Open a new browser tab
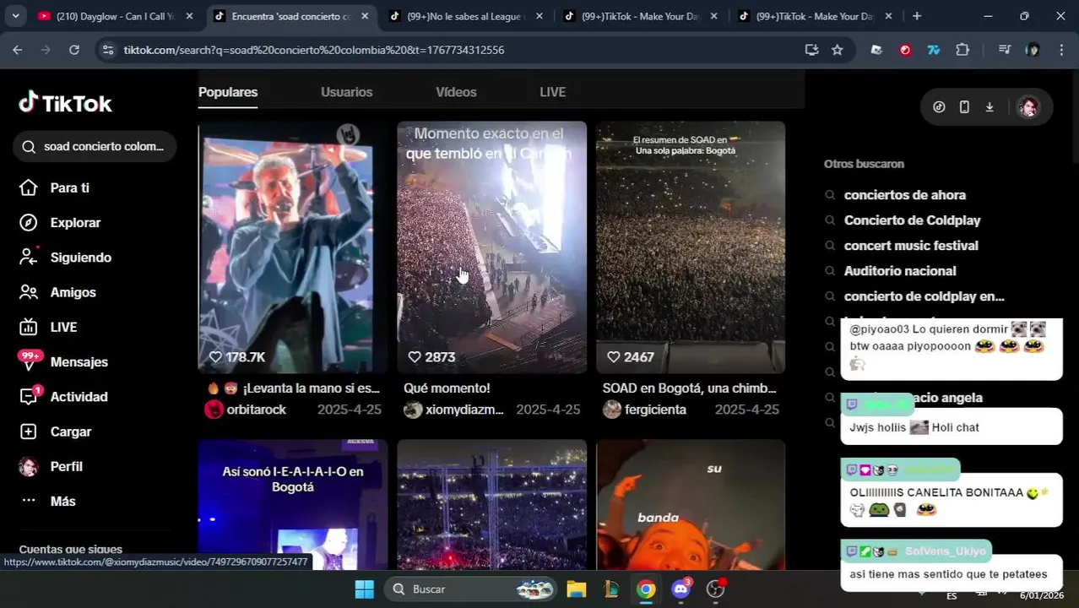Screen dimensions: 1079x608 (x=917, y=16)
